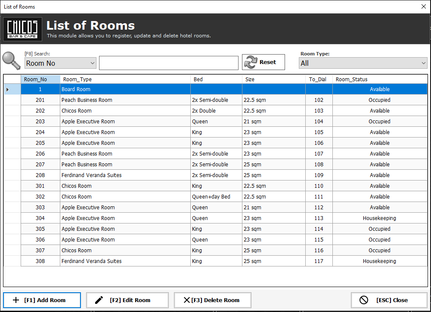Click the 21 sqm size in row 303
The image size is (431, 312).
click(x=274, y=207)
